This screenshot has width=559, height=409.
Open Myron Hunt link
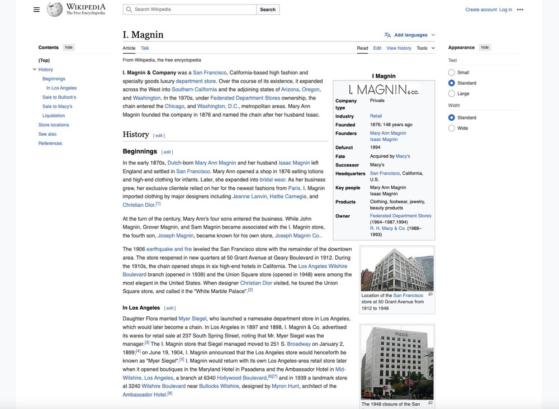(285, 386)
